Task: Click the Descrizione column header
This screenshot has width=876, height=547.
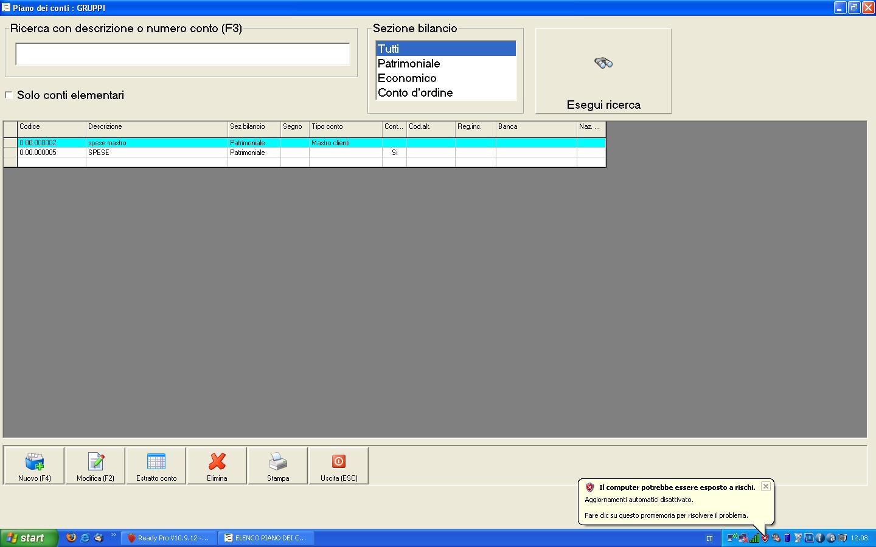Action: (157, 129)
